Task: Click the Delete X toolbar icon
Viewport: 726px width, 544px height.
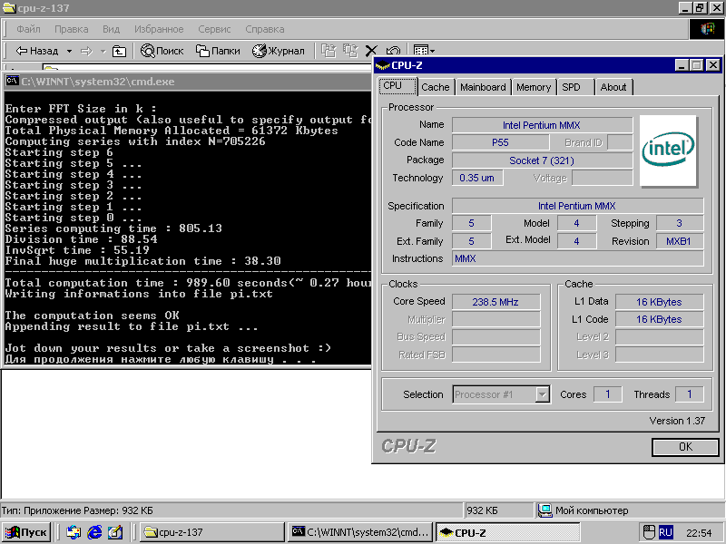Action: (x=371, y=51)
